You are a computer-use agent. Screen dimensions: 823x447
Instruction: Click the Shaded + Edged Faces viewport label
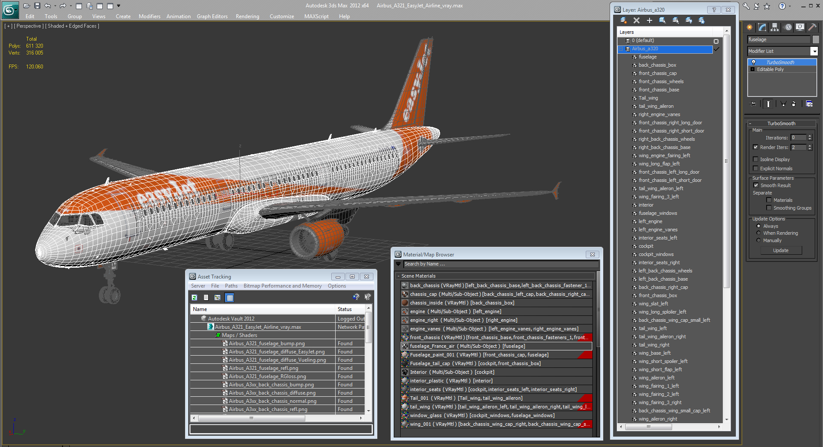(72, 26)
